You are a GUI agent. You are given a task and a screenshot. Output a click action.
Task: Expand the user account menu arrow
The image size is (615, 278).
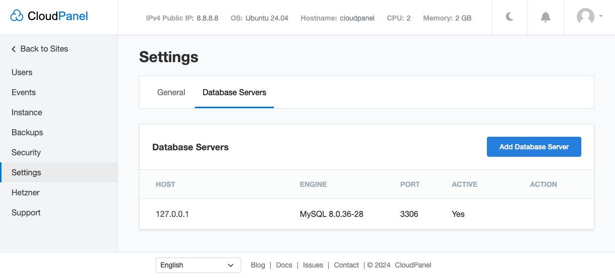point(601,17)
